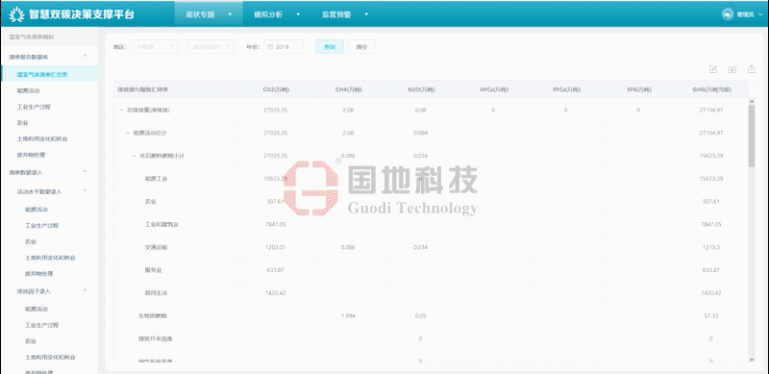
Task: Click the 智慧双碳决策支撑平台 title
Action: [x=82, y=14]
